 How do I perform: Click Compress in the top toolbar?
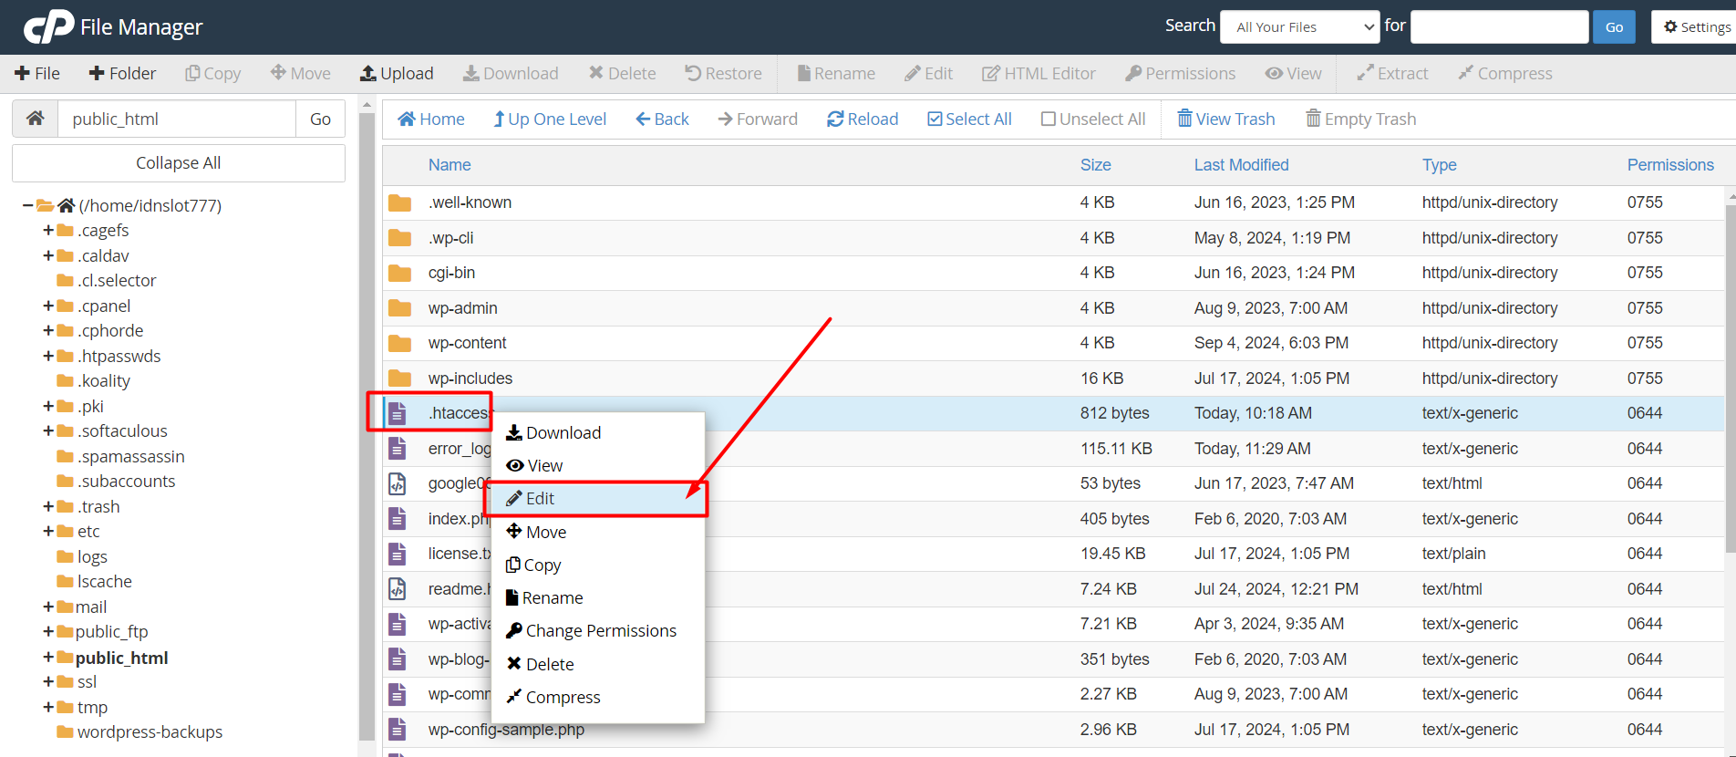(x=1504, y=73)
